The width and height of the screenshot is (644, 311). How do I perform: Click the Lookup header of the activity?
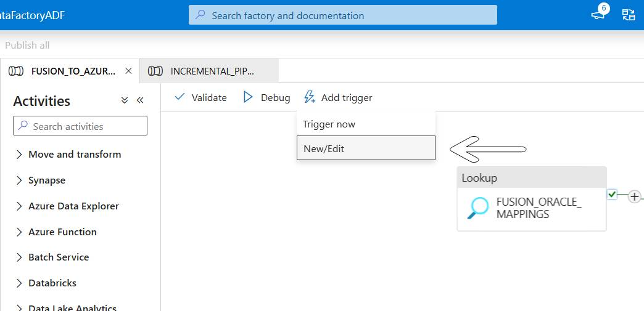(532, 177)
